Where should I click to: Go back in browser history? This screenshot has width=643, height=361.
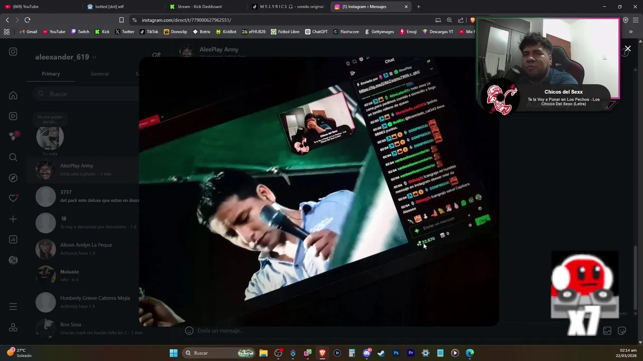pos(7,20)
